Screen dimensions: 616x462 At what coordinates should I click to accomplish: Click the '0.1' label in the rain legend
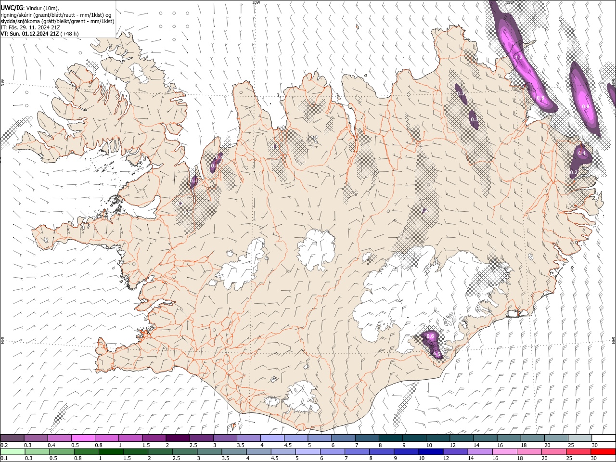(x=4, y=458)
